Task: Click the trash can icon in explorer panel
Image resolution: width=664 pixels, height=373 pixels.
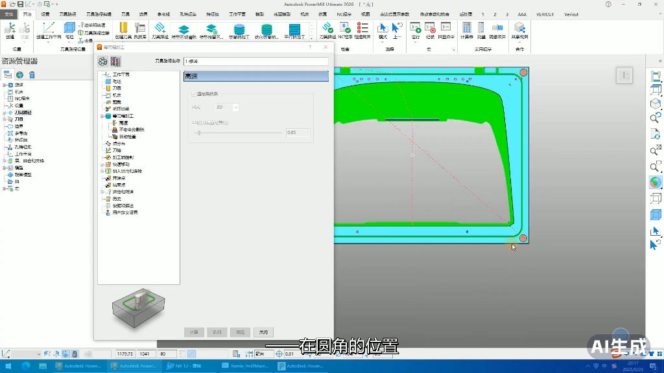Action: [32, 75]
